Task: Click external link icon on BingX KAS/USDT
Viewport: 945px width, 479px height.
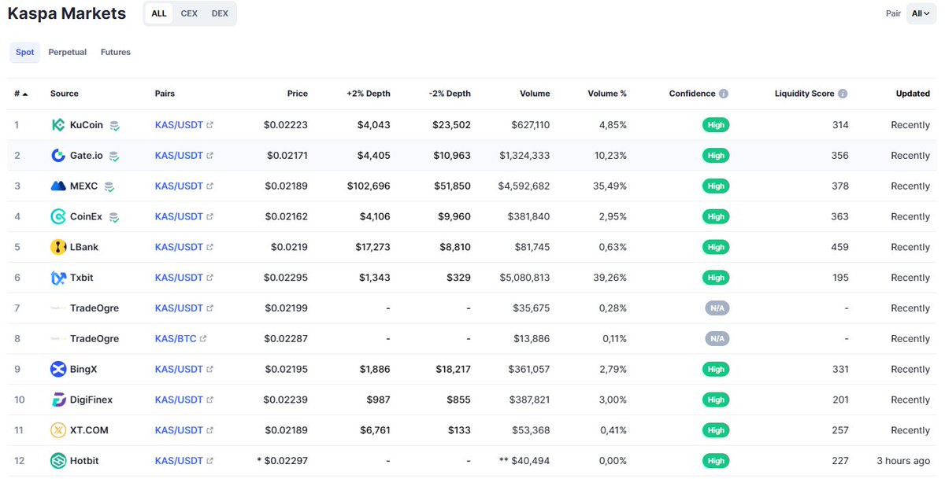Action: pyautogui.click(x=209, y=369)
